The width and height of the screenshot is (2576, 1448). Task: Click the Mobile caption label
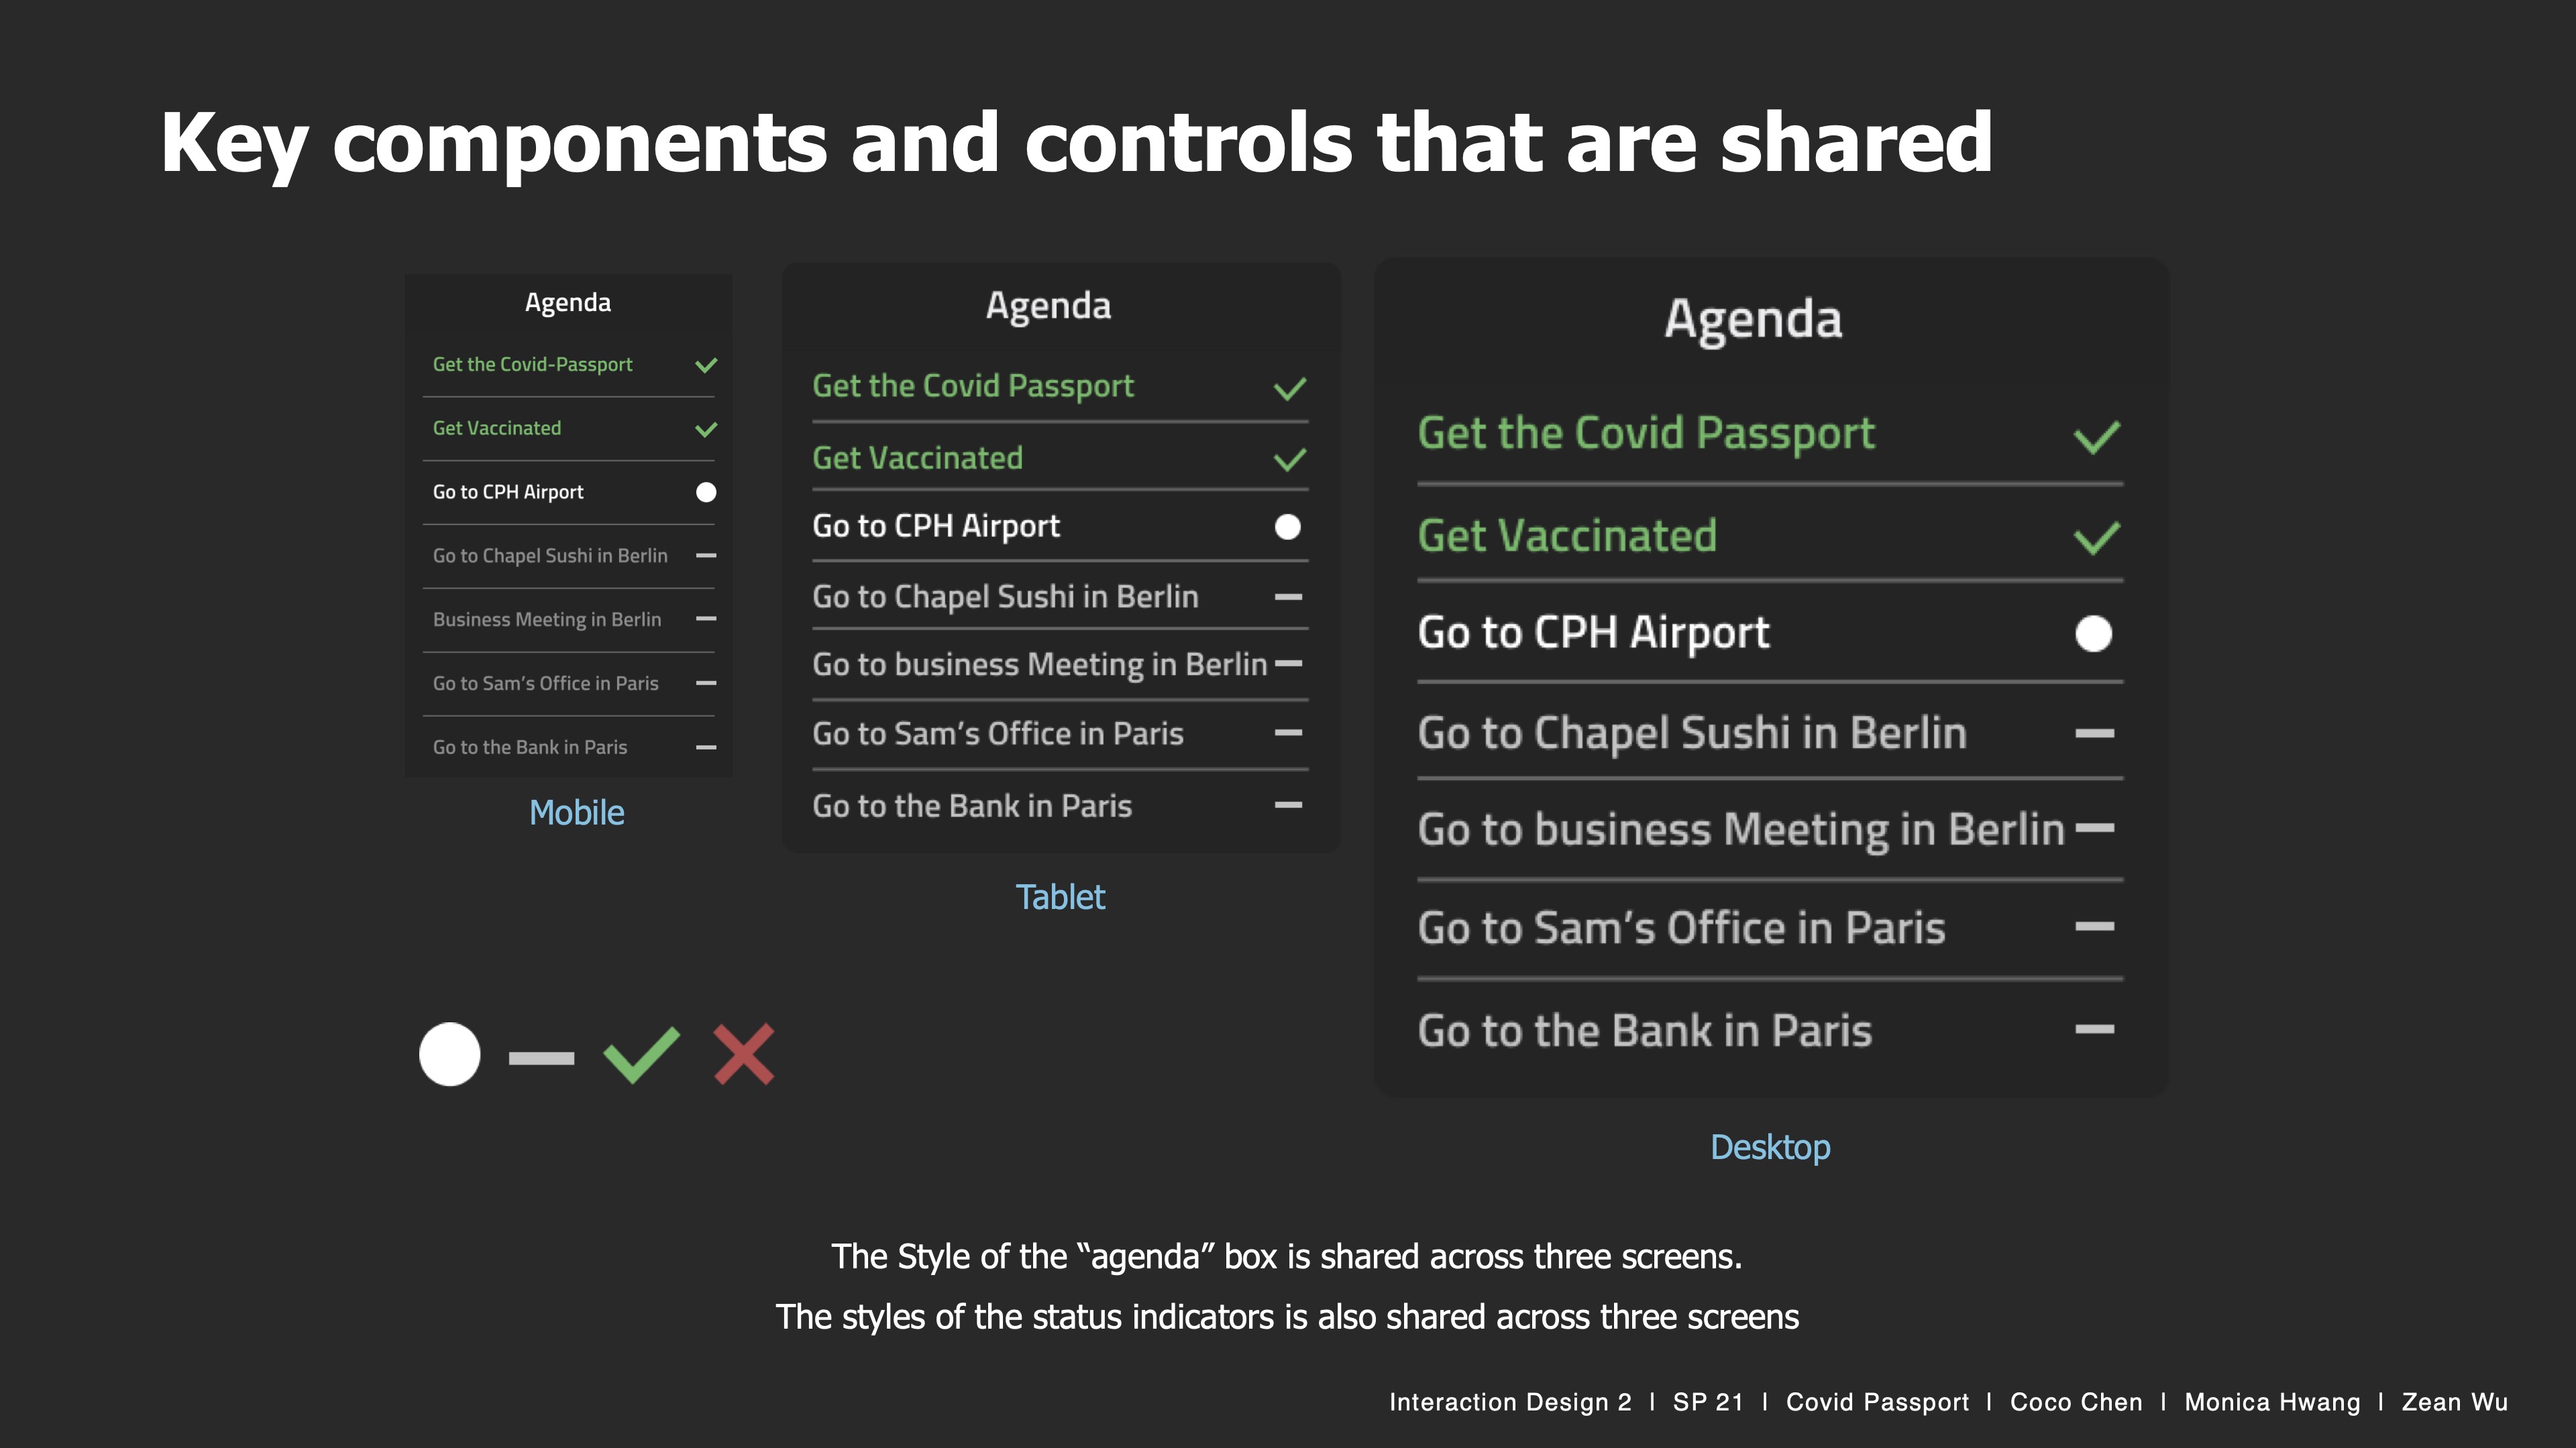[x=576, y=812]
